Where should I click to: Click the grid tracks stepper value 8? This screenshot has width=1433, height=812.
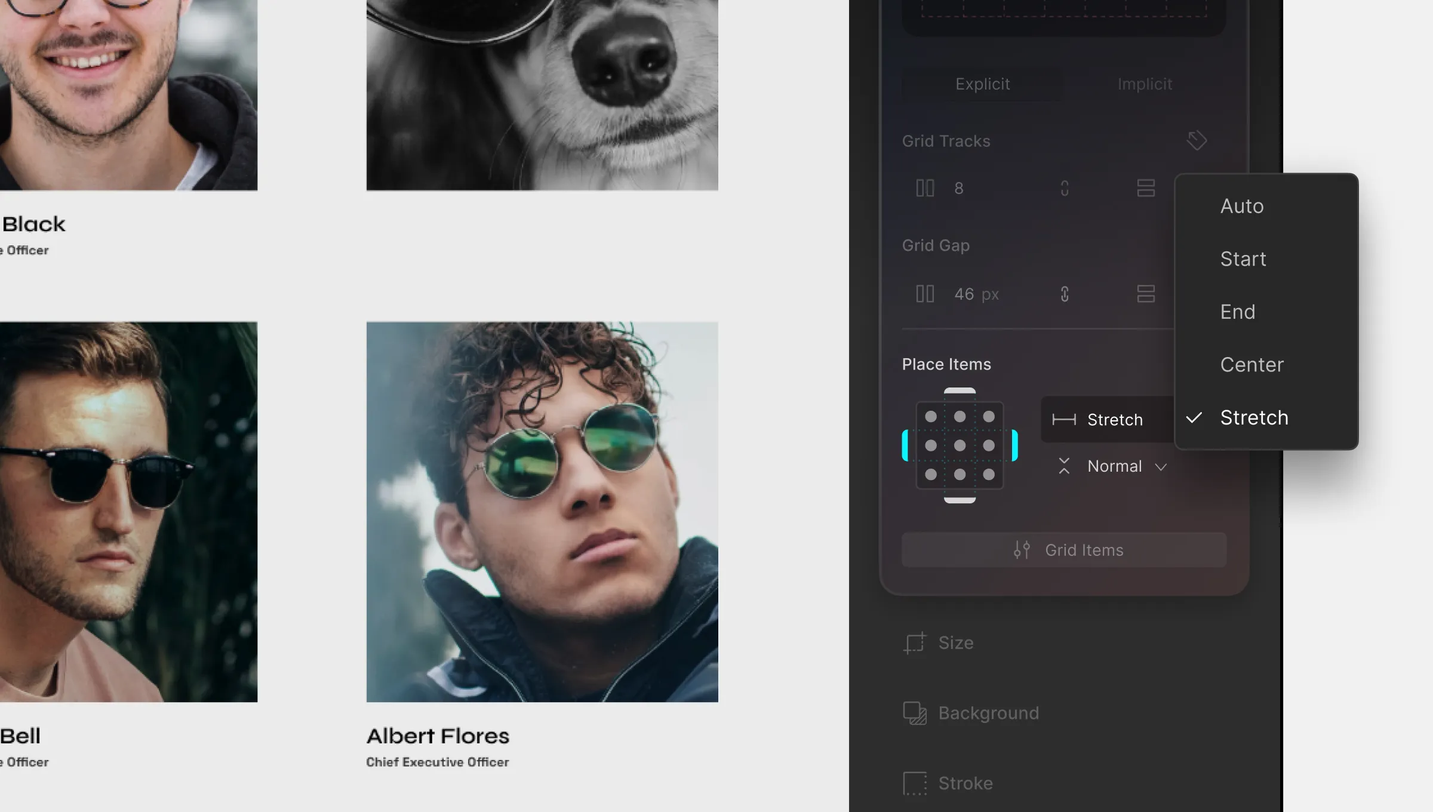pyautogui.click(x=958, y=188)
